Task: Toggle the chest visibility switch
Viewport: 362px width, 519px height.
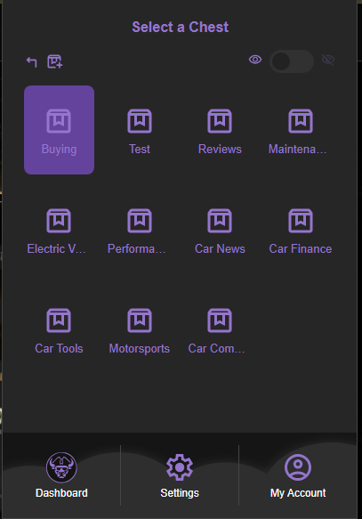Action: tap(292, 61)
